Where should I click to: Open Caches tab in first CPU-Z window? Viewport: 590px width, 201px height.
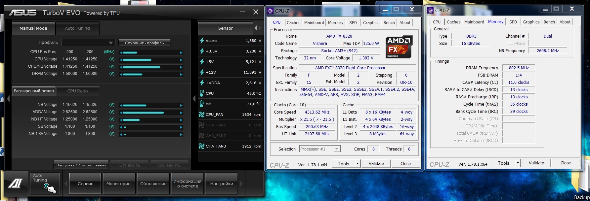[293, 22]
